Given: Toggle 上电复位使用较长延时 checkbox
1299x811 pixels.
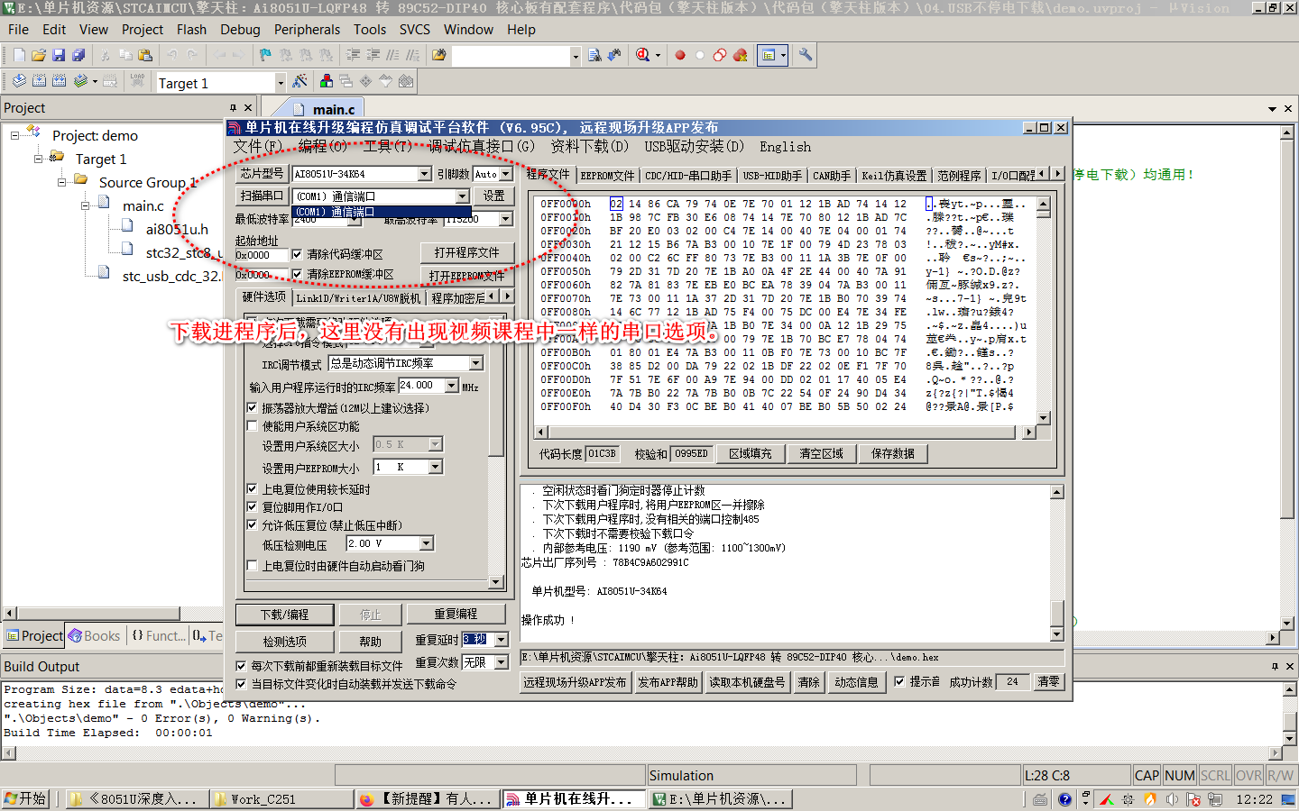Looking at the screenshot, I should coord(253,488).
